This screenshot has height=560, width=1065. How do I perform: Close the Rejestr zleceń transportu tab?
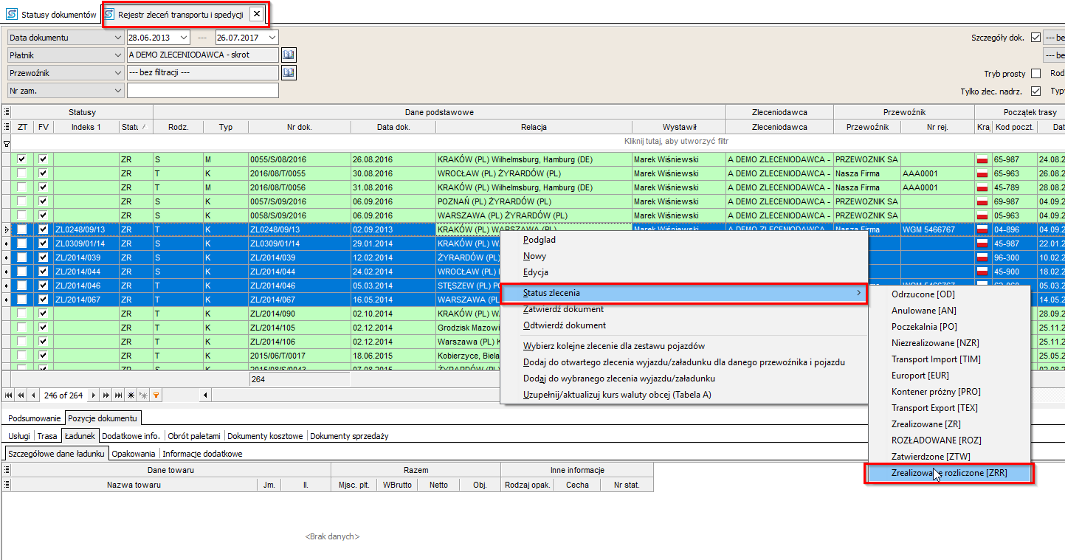pos(255,14)
